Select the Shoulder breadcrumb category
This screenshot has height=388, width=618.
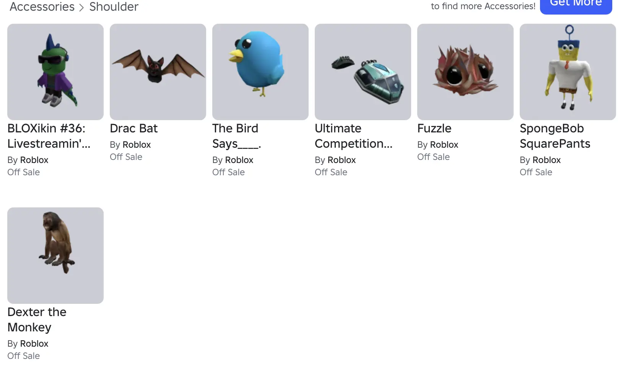tap(114, 7)
